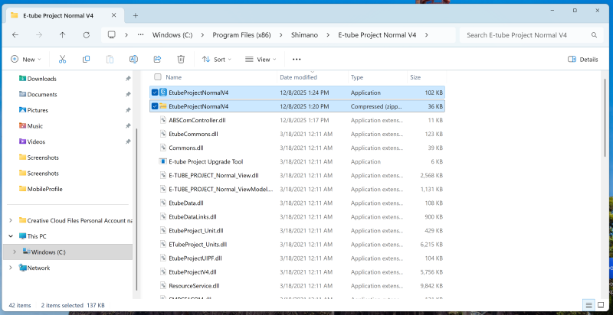Click the Rename icon in toolbar

coord(133,60)
